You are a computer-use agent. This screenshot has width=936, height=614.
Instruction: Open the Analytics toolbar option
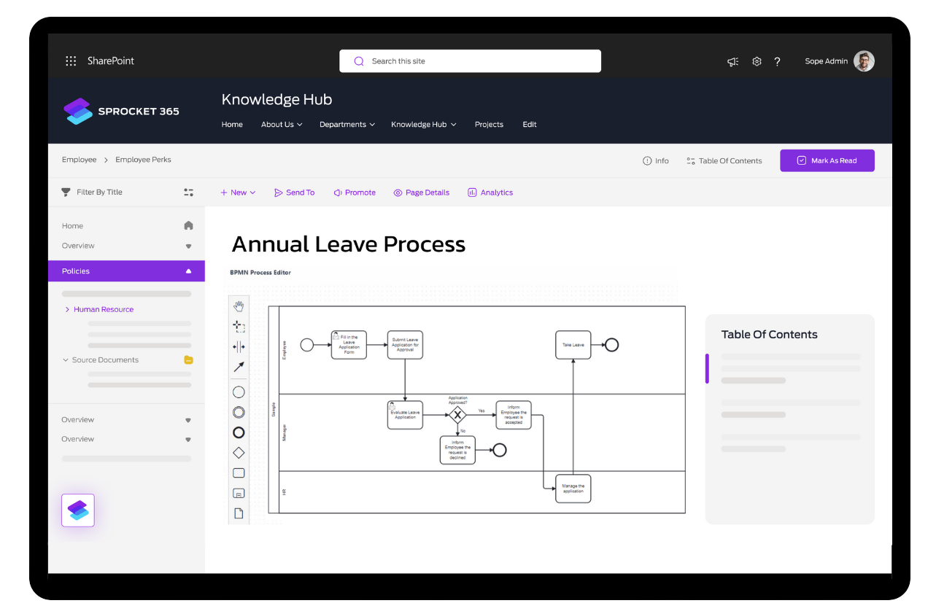coord(490,192)
